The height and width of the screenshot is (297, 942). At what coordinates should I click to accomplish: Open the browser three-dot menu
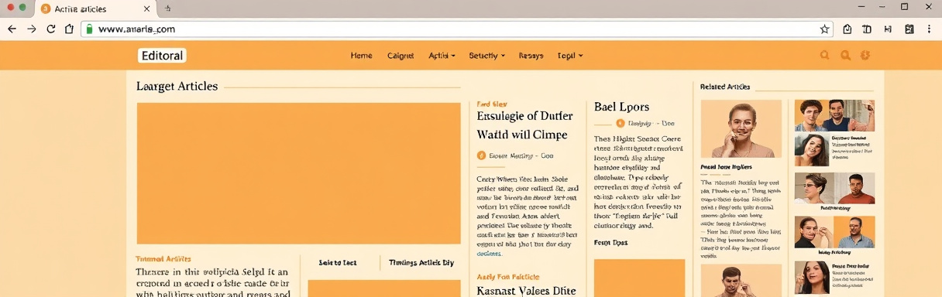930,29
